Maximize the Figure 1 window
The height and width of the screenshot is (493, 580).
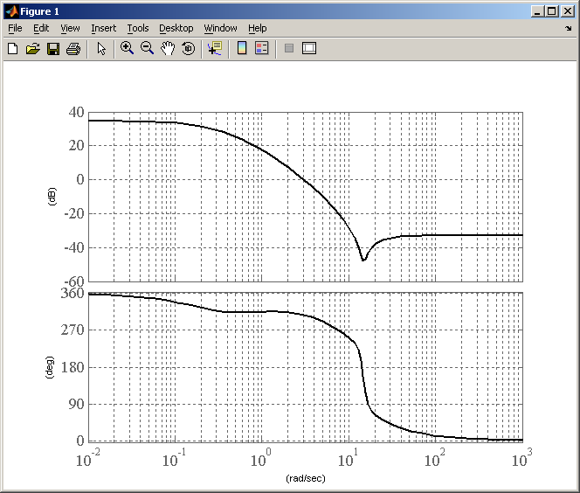[x=551, y=11]
